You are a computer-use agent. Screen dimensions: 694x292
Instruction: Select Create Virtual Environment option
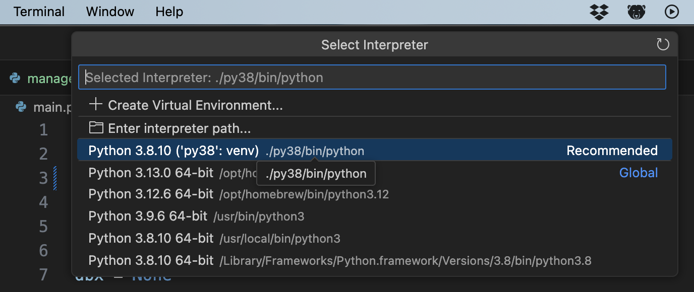[195, 105]
